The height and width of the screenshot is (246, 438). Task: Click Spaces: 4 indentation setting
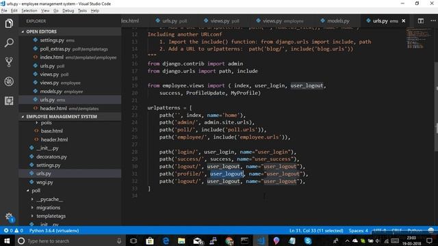click(x=359, y=231)
